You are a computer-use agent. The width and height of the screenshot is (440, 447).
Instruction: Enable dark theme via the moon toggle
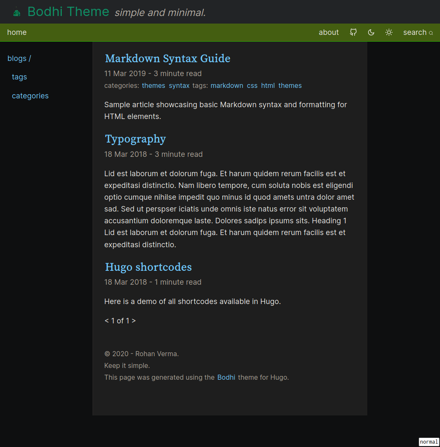[371, 32]
